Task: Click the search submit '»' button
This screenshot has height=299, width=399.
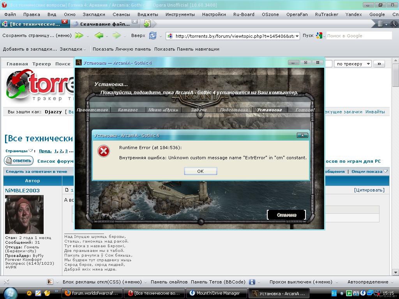Action: [x=379, y=64]
